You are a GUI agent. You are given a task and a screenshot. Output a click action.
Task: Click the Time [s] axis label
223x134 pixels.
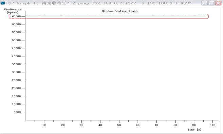click(194, 130)
